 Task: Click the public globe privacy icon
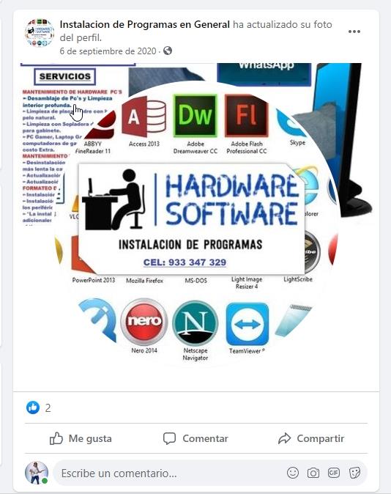click(x=168, y=51)
